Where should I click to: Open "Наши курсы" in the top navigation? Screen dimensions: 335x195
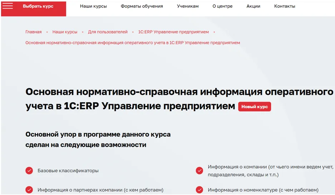pyautogui.click(x=93, y=6)
